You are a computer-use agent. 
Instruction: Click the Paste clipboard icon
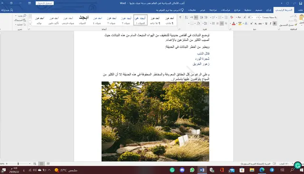(x=302, y=18)
